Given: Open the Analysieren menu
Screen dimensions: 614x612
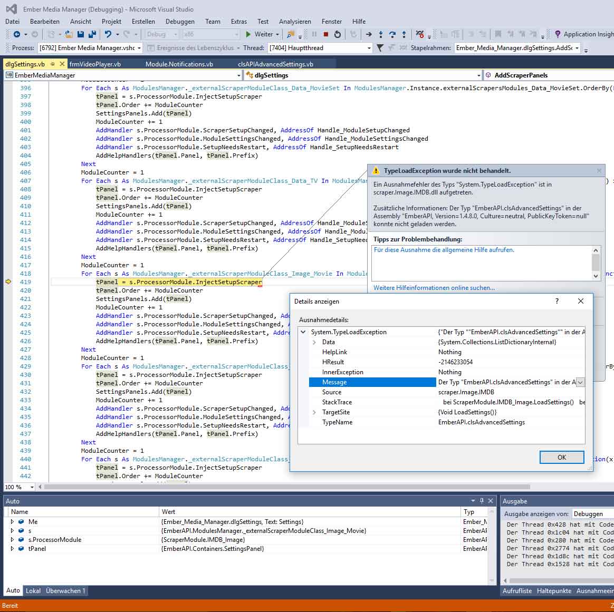Looking at the screenshot, I should (295, 22).
